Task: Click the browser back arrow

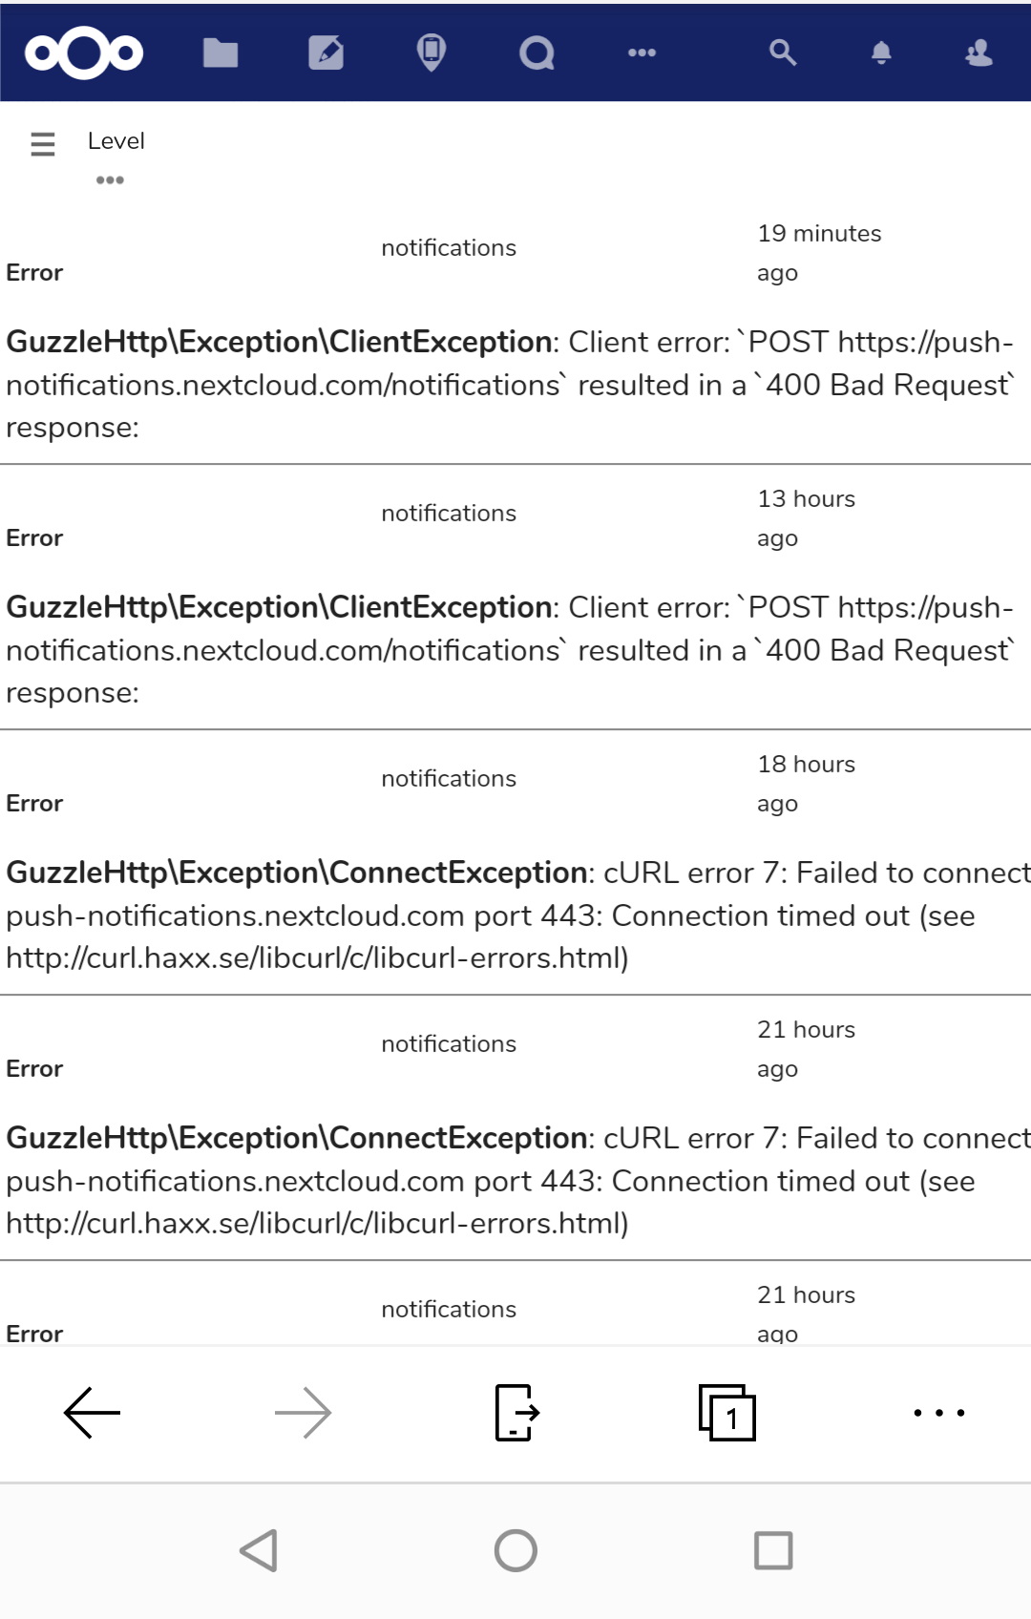Action: pyautogui.click(x=93, y=1413)
